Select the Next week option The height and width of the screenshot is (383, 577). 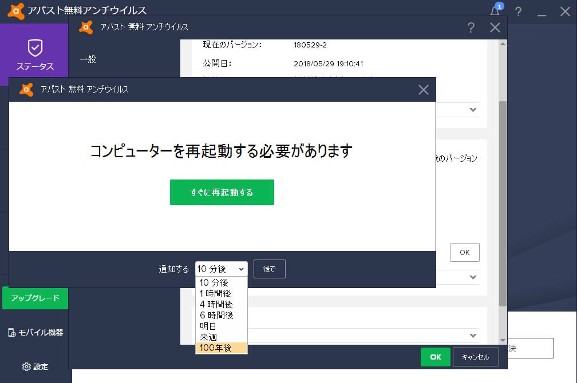pos(222,337)
